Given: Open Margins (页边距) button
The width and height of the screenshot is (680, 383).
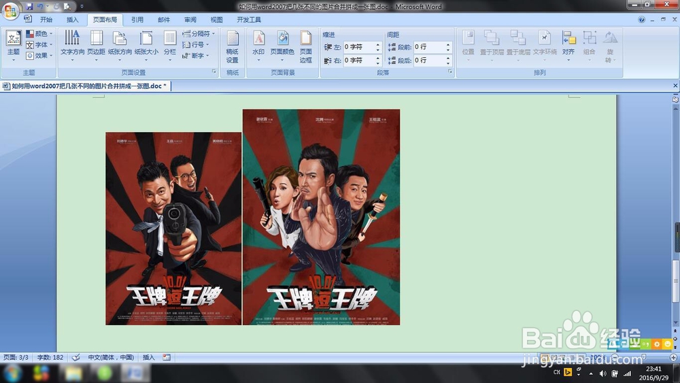Looking at the screenshot, I should [x=97, y=46].
